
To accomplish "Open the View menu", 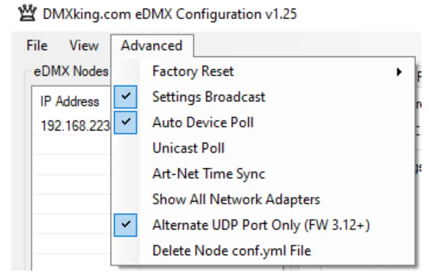I will click(84, 46).
